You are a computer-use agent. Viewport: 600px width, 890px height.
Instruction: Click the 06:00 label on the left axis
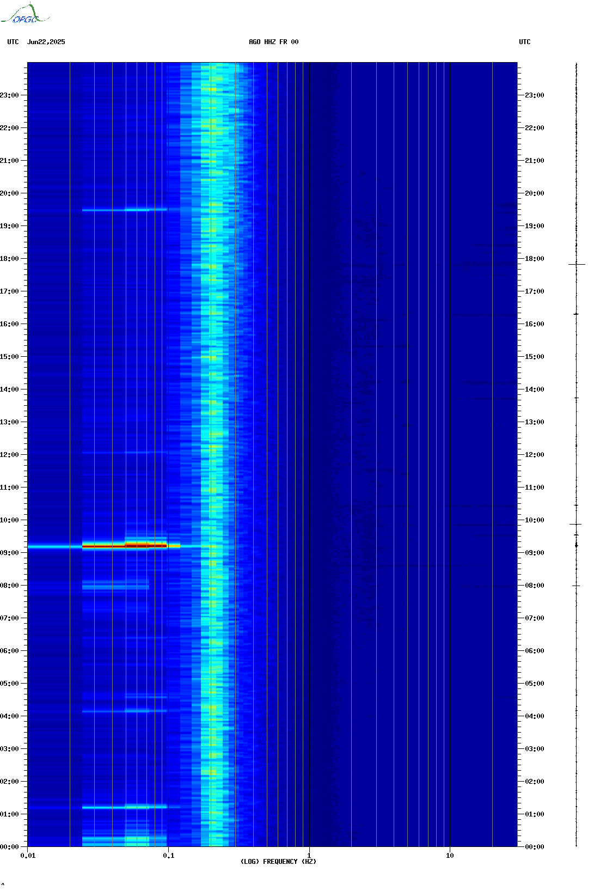9,651
